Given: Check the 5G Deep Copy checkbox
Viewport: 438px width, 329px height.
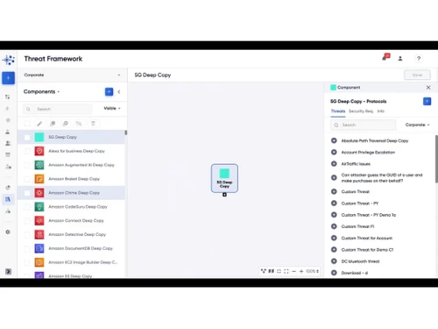Looking at the screenshot, I should click(27, 137).
